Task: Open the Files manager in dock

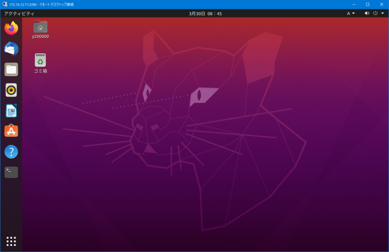Action: [11, 69]
